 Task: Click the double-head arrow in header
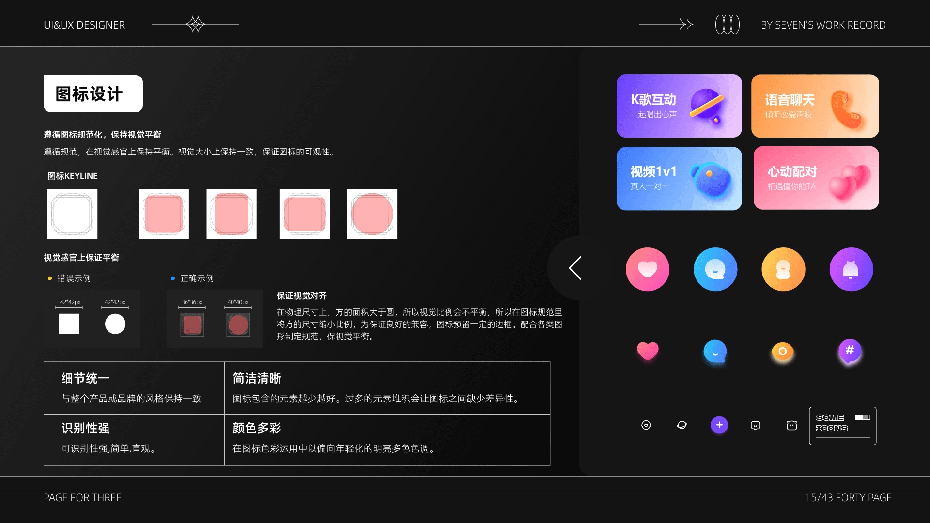[x=666, y=24]
